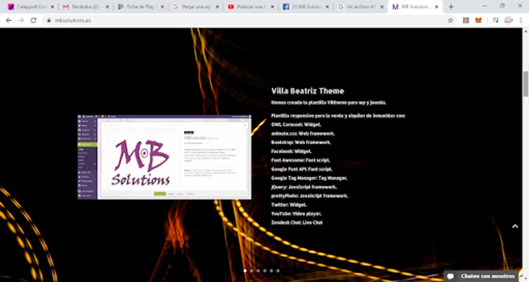This screenshot has height=282, width=529.
Task: Switch to the YouTube Publicar una tab
Action: click(250, 7)
